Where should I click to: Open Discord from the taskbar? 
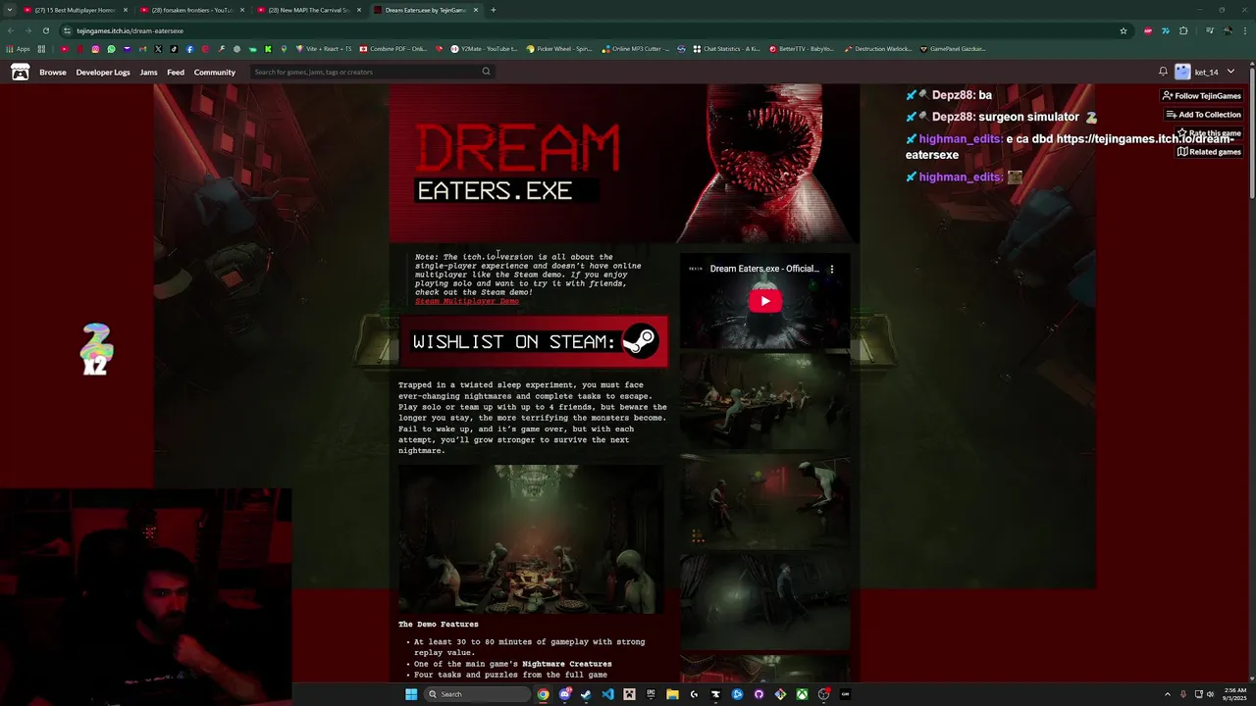[x=565, y=694]
